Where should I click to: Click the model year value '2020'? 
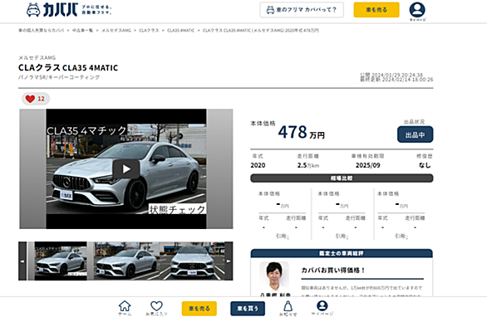258,165
